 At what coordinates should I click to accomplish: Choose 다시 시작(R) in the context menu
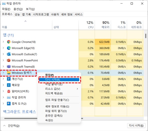tap(59, 80)
